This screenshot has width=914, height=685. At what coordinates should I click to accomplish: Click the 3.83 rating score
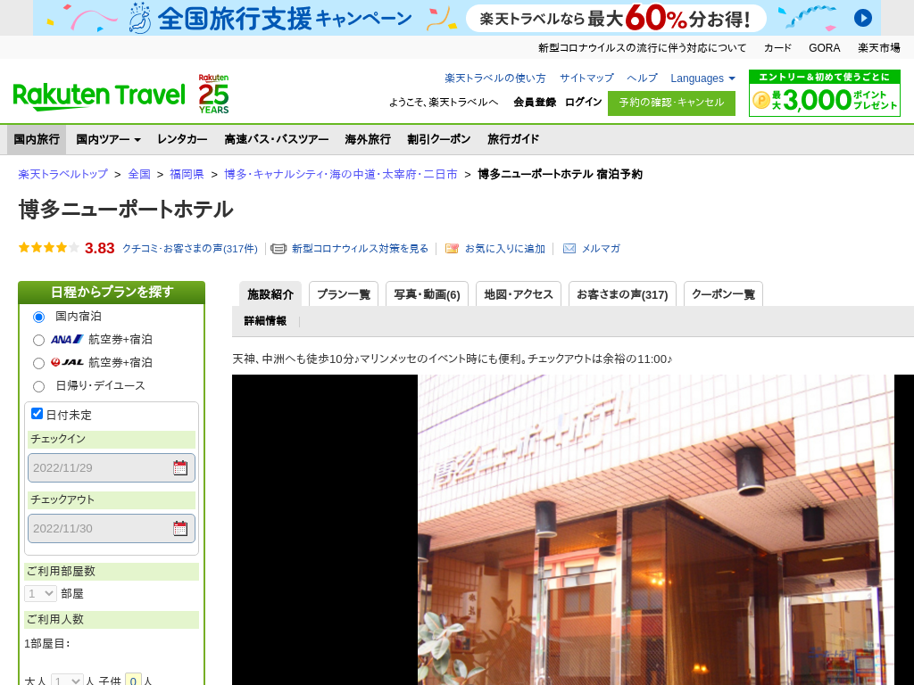[100, 248]
